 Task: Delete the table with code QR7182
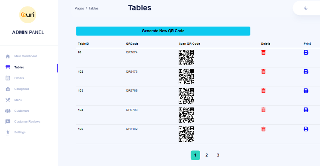pos(263,129)
